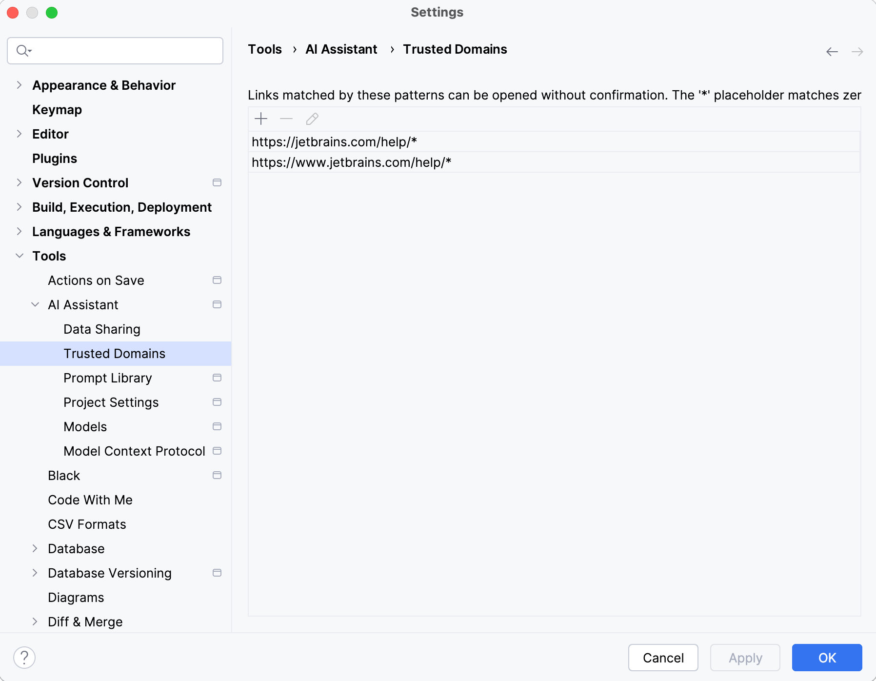This screenshot has height=681, width=876.
Task: Collapse the AI Assistant subtree
Action: coord(35,304)
